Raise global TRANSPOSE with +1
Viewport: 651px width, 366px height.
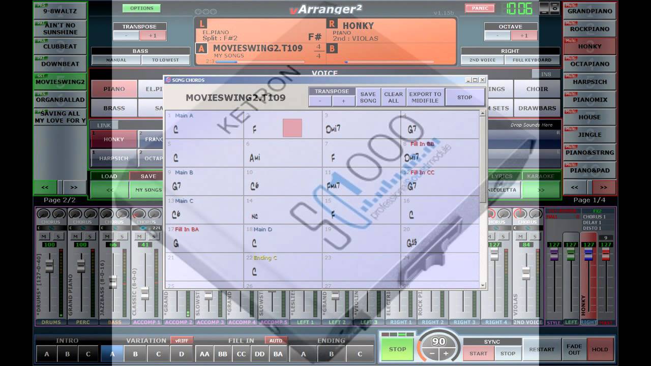click(153, 36)
